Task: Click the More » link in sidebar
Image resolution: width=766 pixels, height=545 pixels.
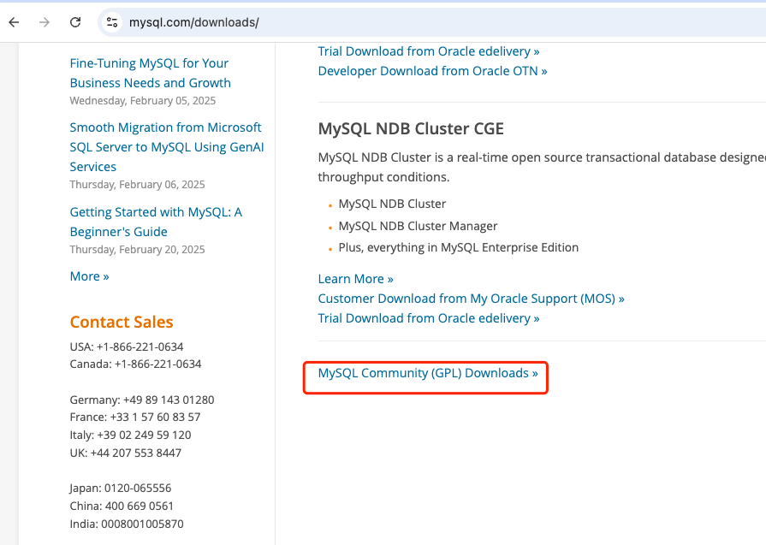Action: point(89,276)
